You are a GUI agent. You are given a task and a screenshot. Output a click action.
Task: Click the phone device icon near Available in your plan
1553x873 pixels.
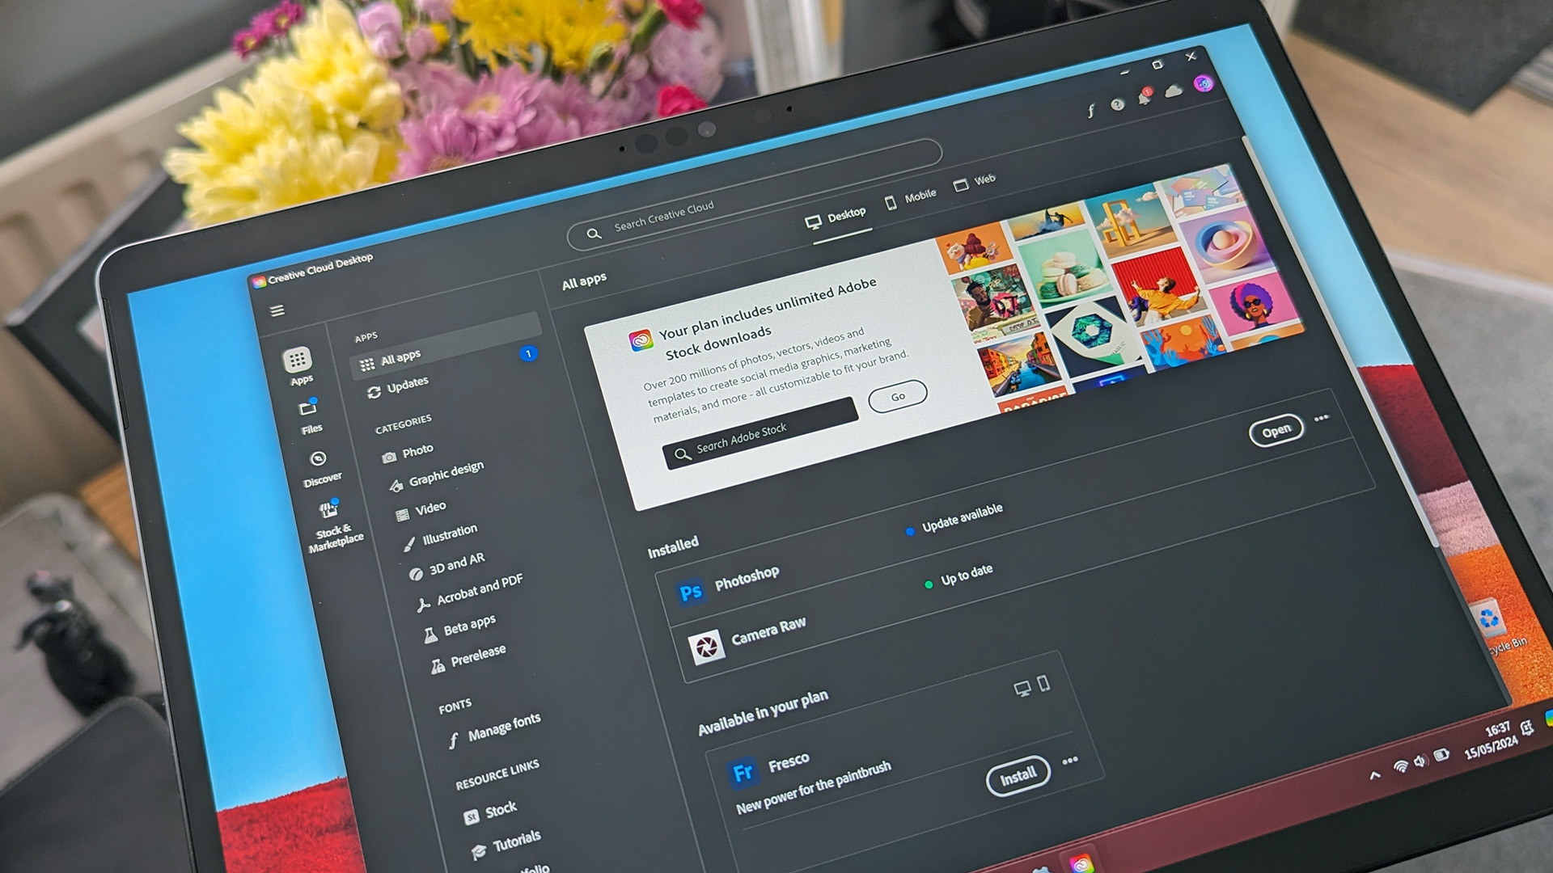pos(1044,684)
